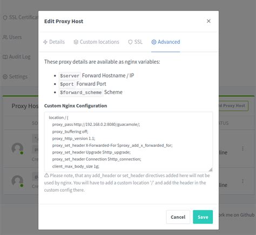Click the second proxy host avatar

point(17,181)
